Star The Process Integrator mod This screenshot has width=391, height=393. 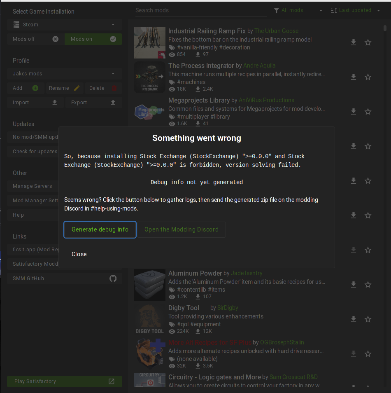tap(368, 77)
